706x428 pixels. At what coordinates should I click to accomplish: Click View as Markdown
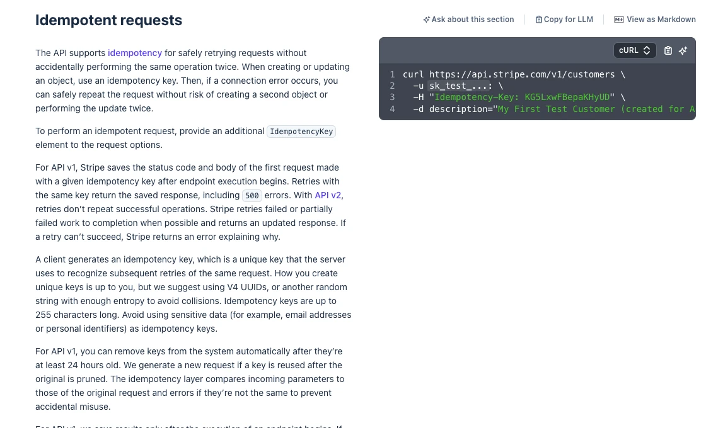pyautogui.click(x=655, y=20)
